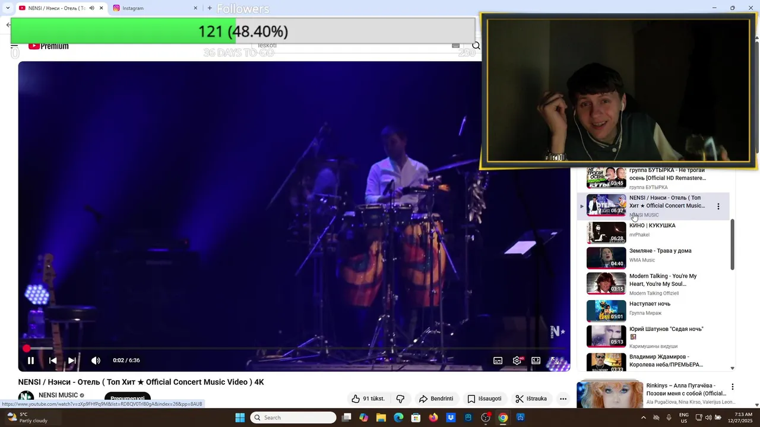Open Task View from taskbar
760x427 pixels.
pyautogui.click(x=347, y=418)
